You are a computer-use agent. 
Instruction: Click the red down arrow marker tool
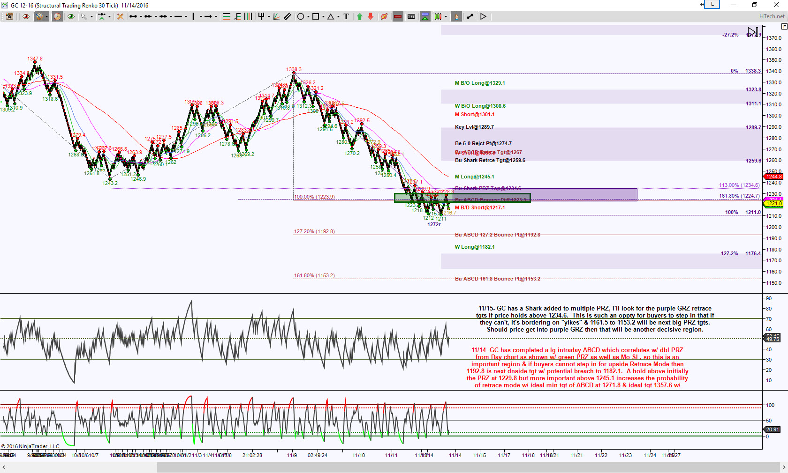(371, 16)
